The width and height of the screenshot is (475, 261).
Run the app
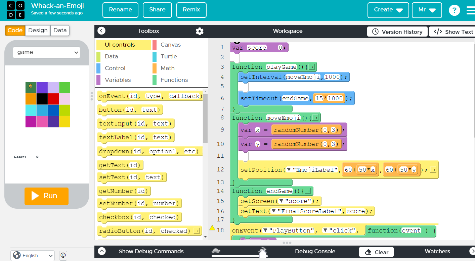coord(46,196)
